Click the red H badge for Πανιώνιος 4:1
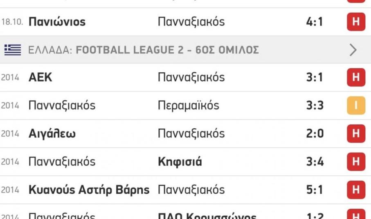The image size is (371, 219). (355, 22)
